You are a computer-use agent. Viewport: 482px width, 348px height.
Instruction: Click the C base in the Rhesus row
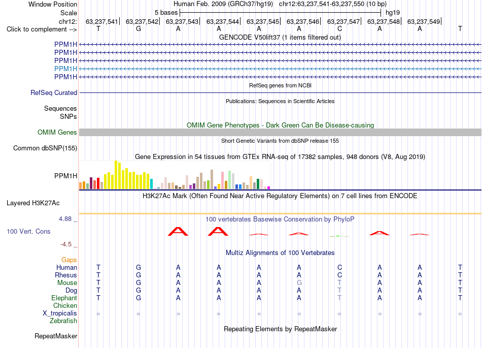tap(339, 275)
